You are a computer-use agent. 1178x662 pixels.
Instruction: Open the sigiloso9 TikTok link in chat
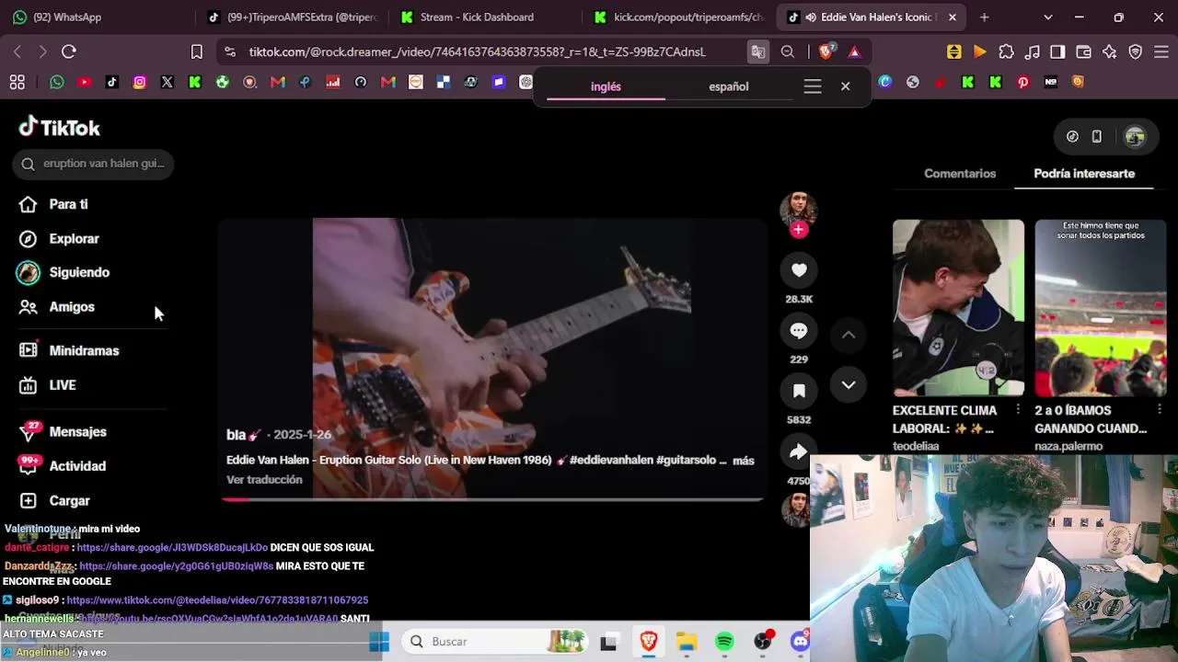tap(217, 600)
